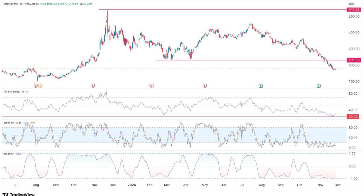This screenshot has height=196, width=364.
Task: Open the November 2024 red earnings marker
Action: pyautogui.click(x=93, y=85)
